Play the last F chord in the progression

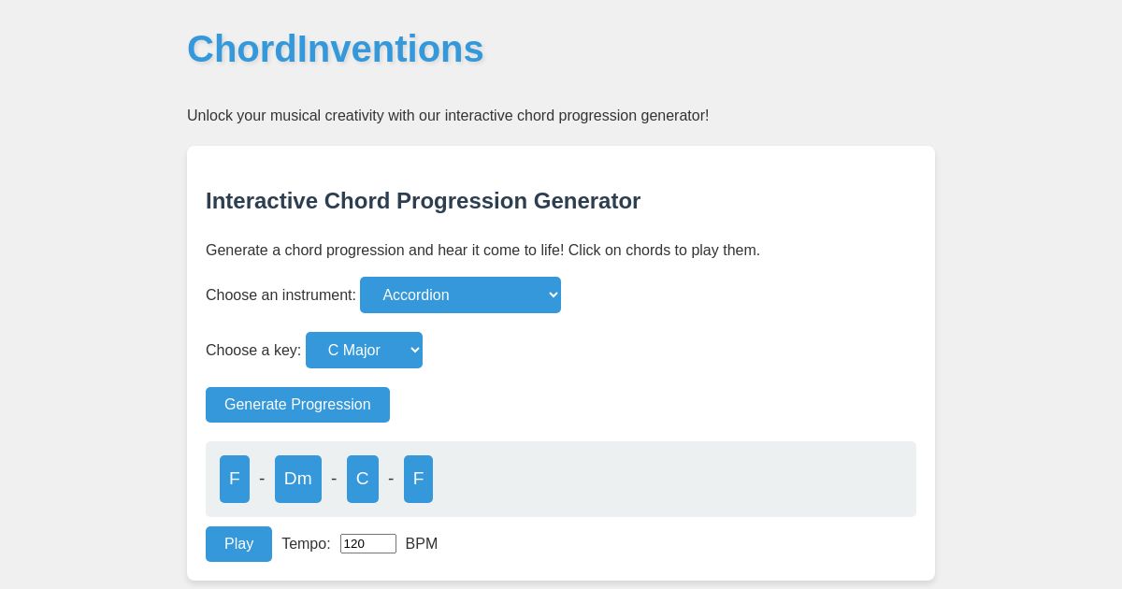click(x=418, y=479)
